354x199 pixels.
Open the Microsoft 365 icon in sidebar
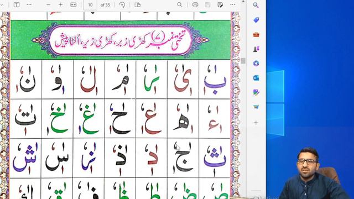256,64
